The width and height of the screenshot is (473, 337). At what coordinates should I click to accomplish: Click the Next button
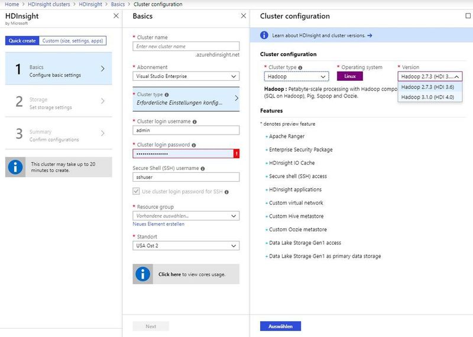[x=151, y=326]
